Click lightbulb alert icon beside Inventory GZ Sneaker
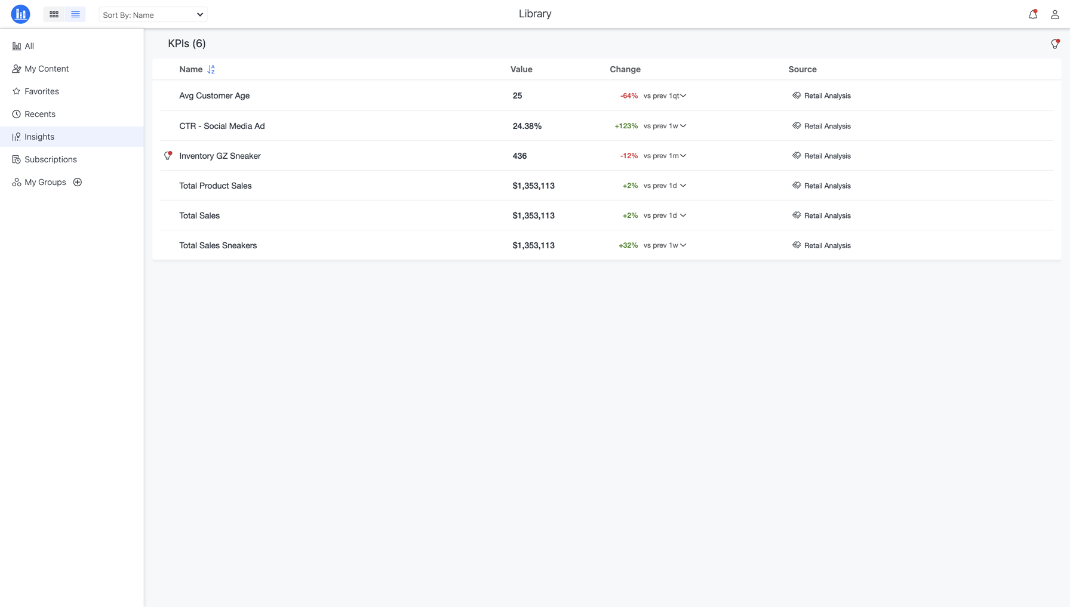Viewport: 1070px width, 607px height. click(168, 156)
